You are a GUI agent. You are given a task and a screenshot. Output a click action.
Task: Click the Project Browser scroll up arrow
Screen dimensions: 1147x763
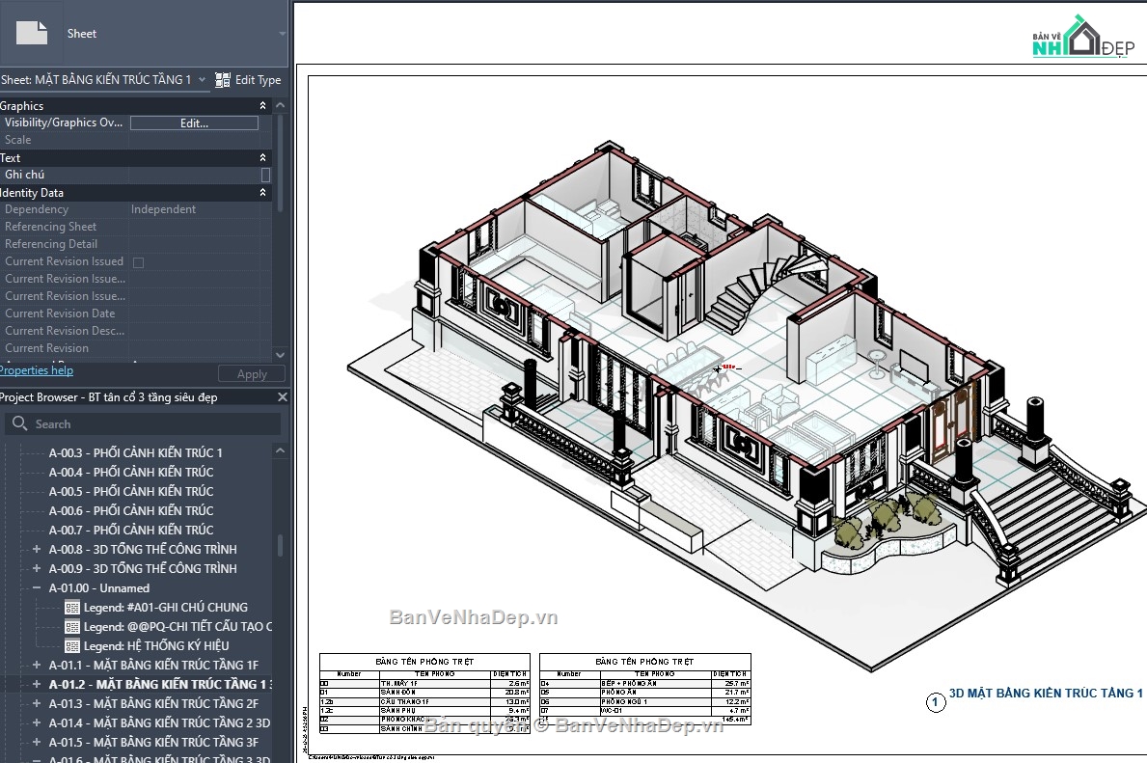(280, 451)
